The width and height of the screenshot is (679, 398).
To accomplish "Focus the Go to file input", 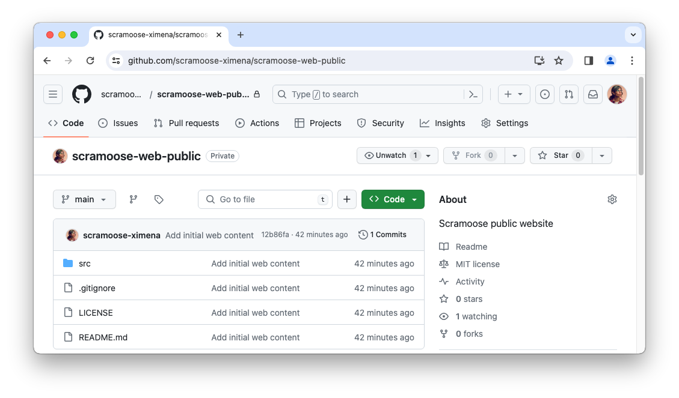I will [265, 199].
